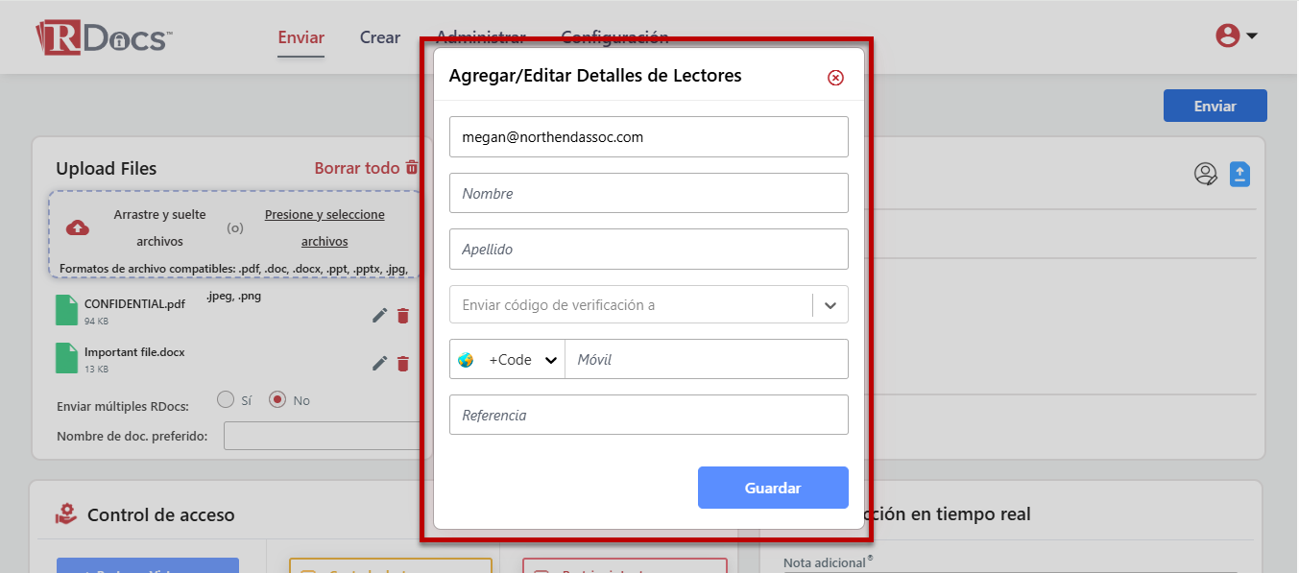1299x573 pixels.
Task: Open the Enviar tab
Action: pos(301,38)
